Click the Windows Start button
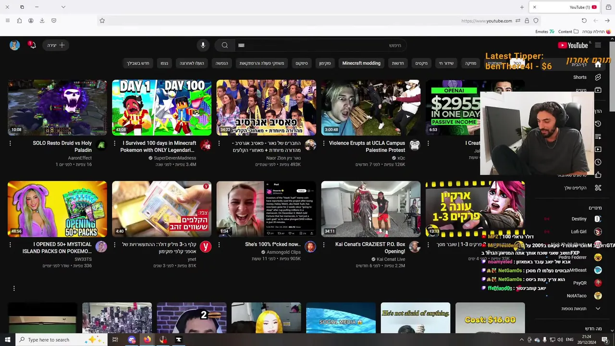Screen dimensions: 615x346 (x=7, y=340)
